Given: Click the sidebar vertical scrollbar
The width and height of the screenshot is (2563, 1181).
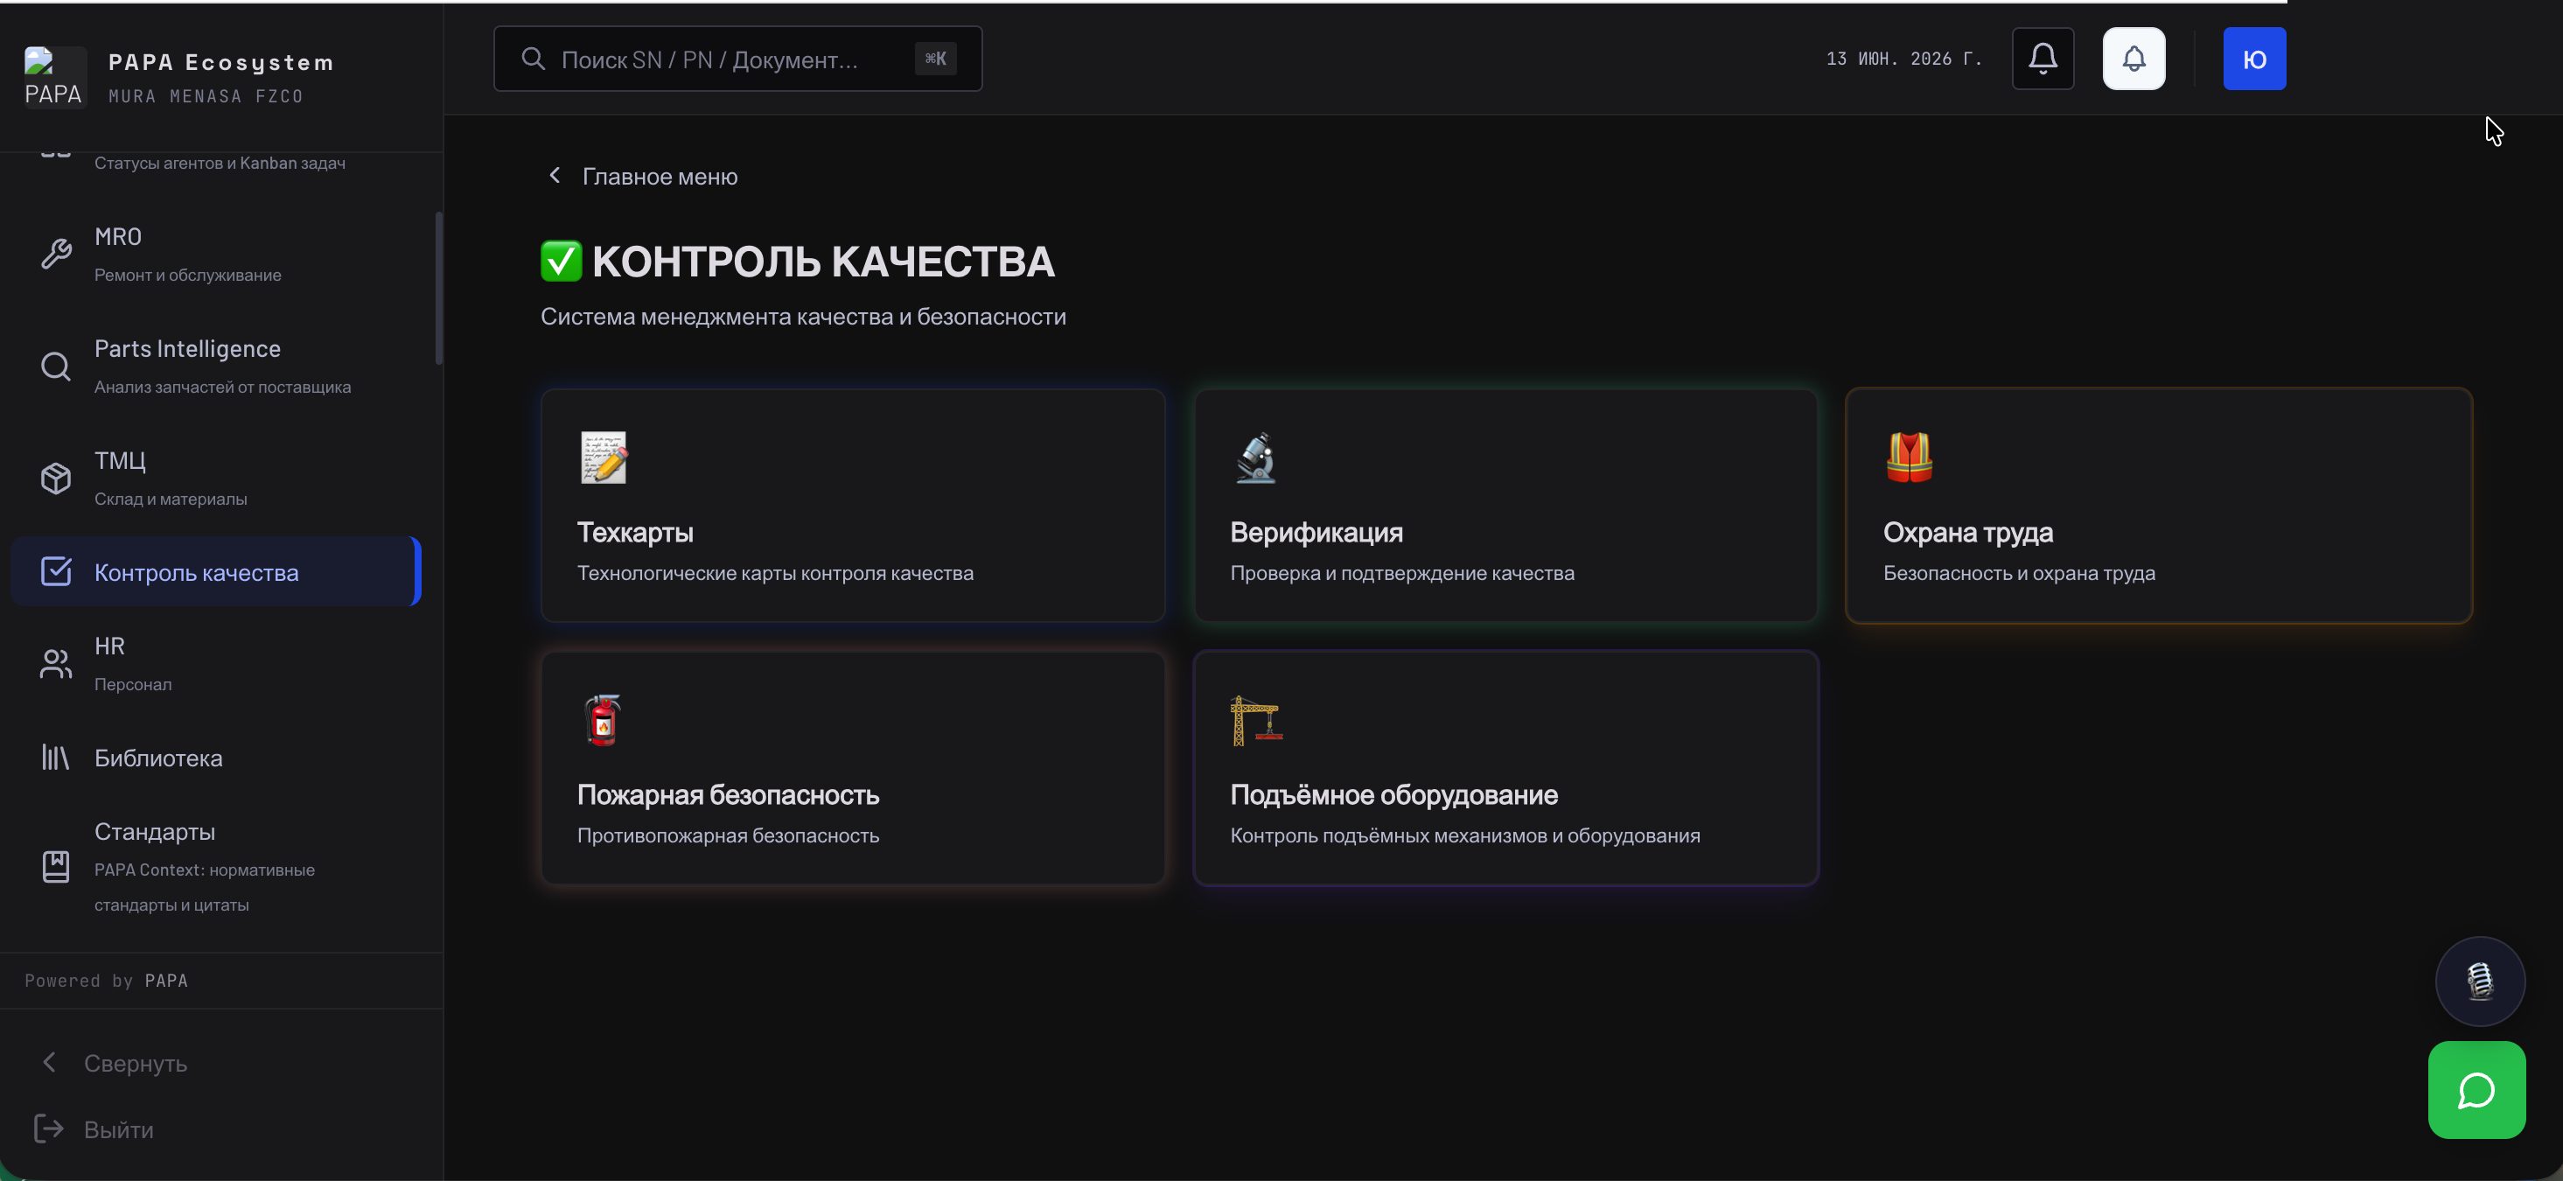Looking at the screenshot, I should tap(439, 289).
